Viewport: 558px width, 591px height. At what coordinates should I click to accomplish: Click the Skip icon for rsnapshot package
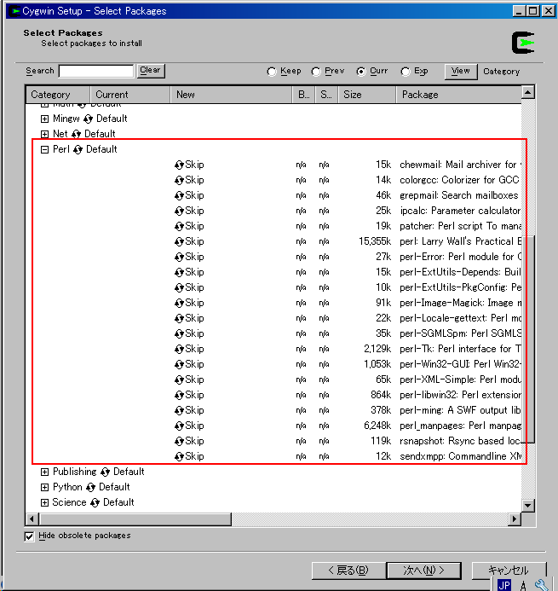pos(180,441)
